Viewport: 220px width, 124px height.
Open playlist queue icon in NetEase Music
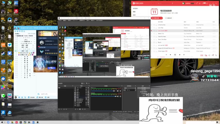[x=216, y=55]
